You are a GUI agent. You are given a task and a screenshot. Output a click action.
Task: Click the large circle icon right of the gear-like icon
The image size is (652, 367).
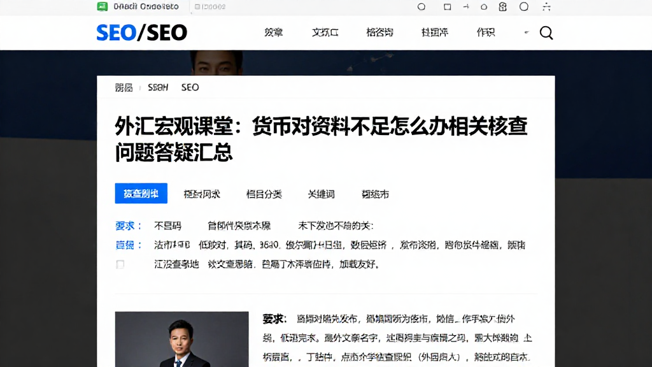(x=524, y=6)
